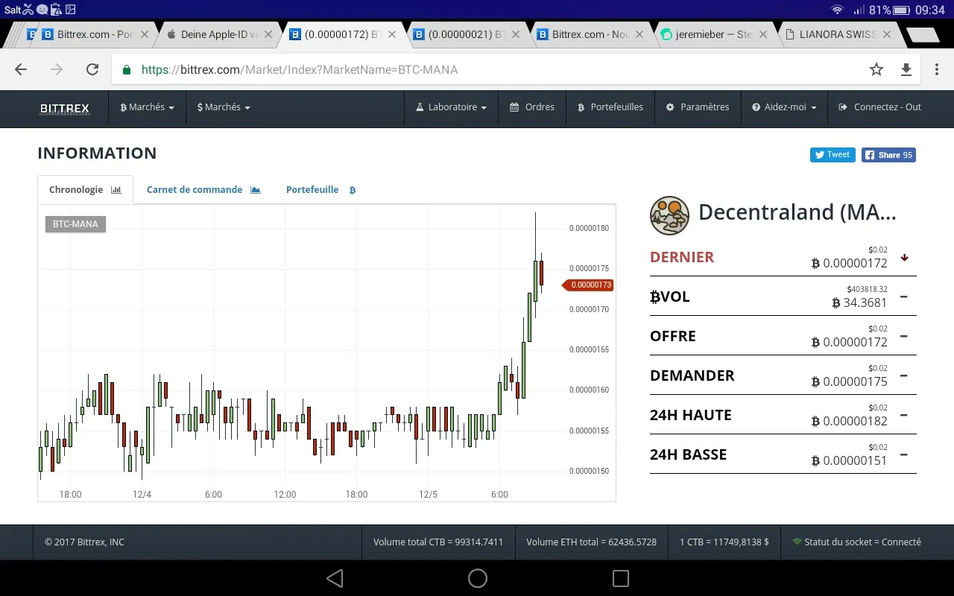Open the dollar Marchés dropdown
Viewport: 954px width, 596px height.
click(224, 107)
